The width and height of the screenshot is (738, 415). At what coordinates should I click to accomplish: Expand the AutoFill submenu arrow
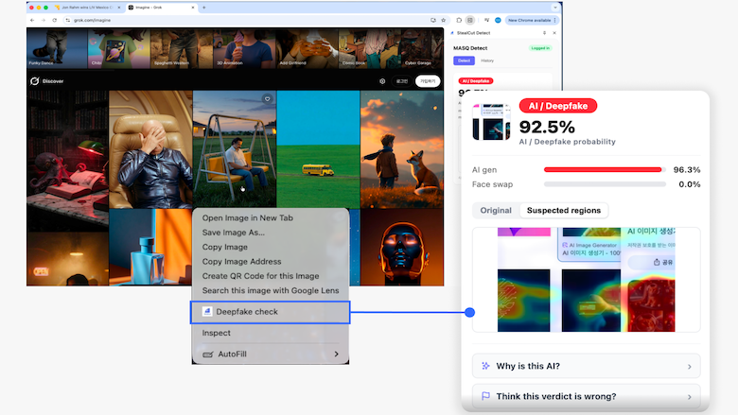point(336,354)
